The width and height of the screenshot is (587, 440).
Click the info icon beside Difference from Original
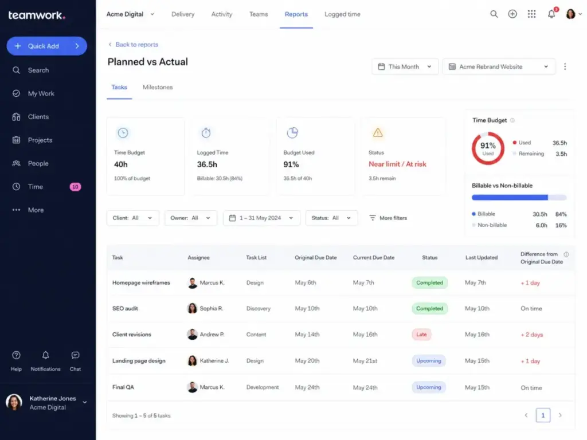point(566,254)
